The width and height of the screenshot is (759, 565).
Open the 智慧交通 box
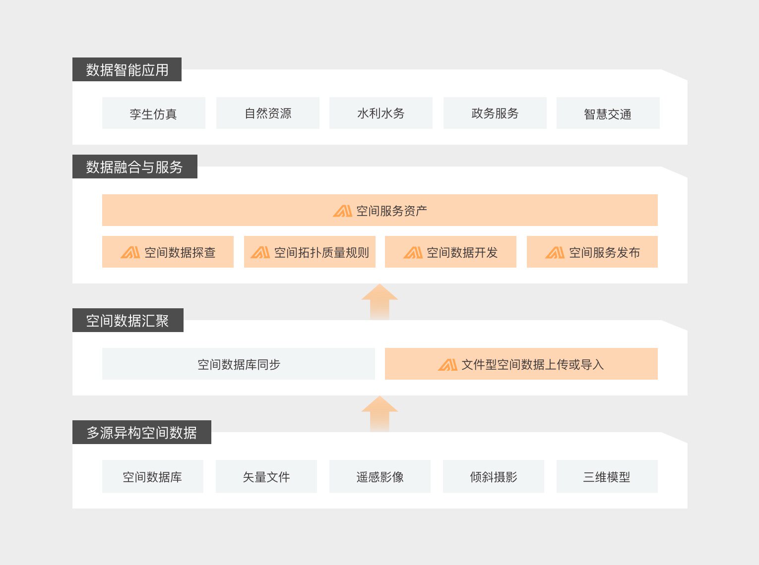click(608, 113)
